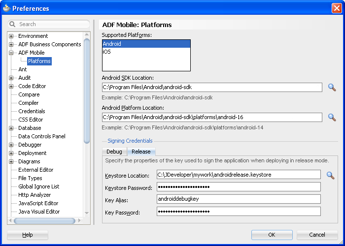
Task: Confirm preferences with OK button
Action: (x=272, y=235)
